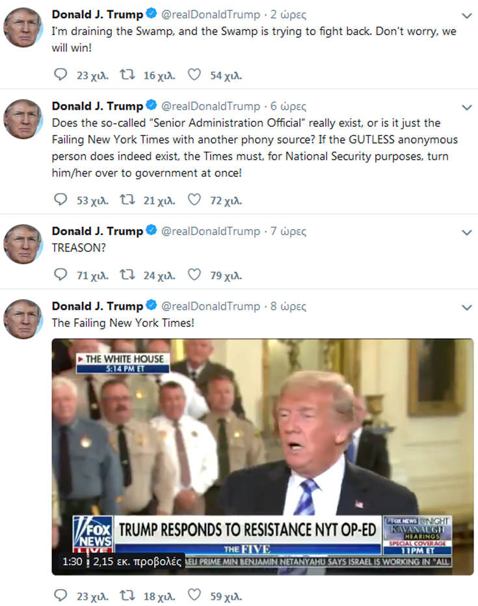Click Donald J. Trump's name on the GUTLESS tweet
The height and width of the screenshot is (606, 478).
coord(98,106)
